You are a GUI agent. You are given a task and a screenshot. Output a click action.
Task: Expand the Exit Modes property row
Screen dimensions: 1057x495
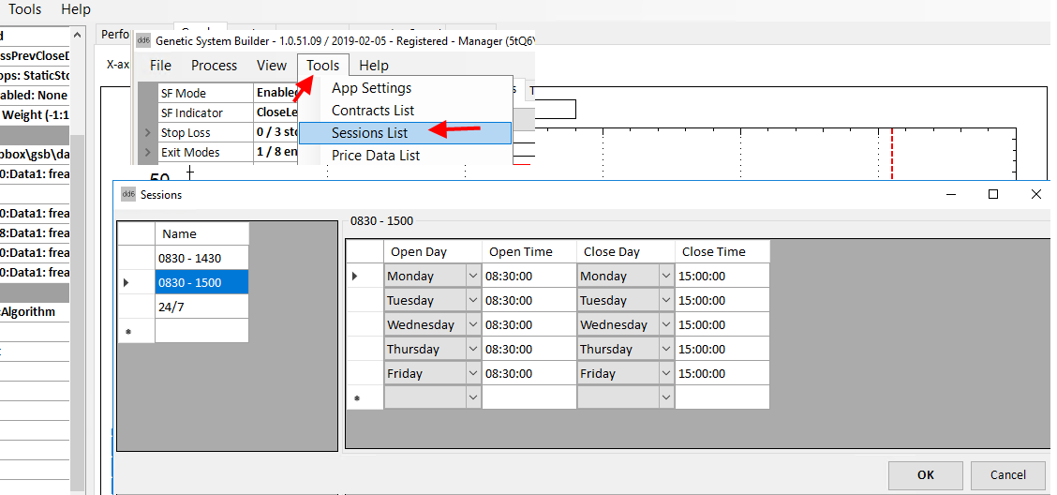(148, 153)
